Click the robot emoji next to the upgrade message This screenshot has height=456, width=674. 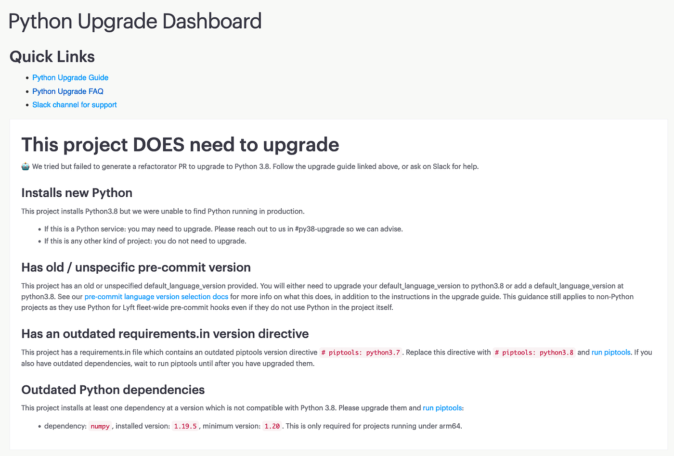point(25,166)
